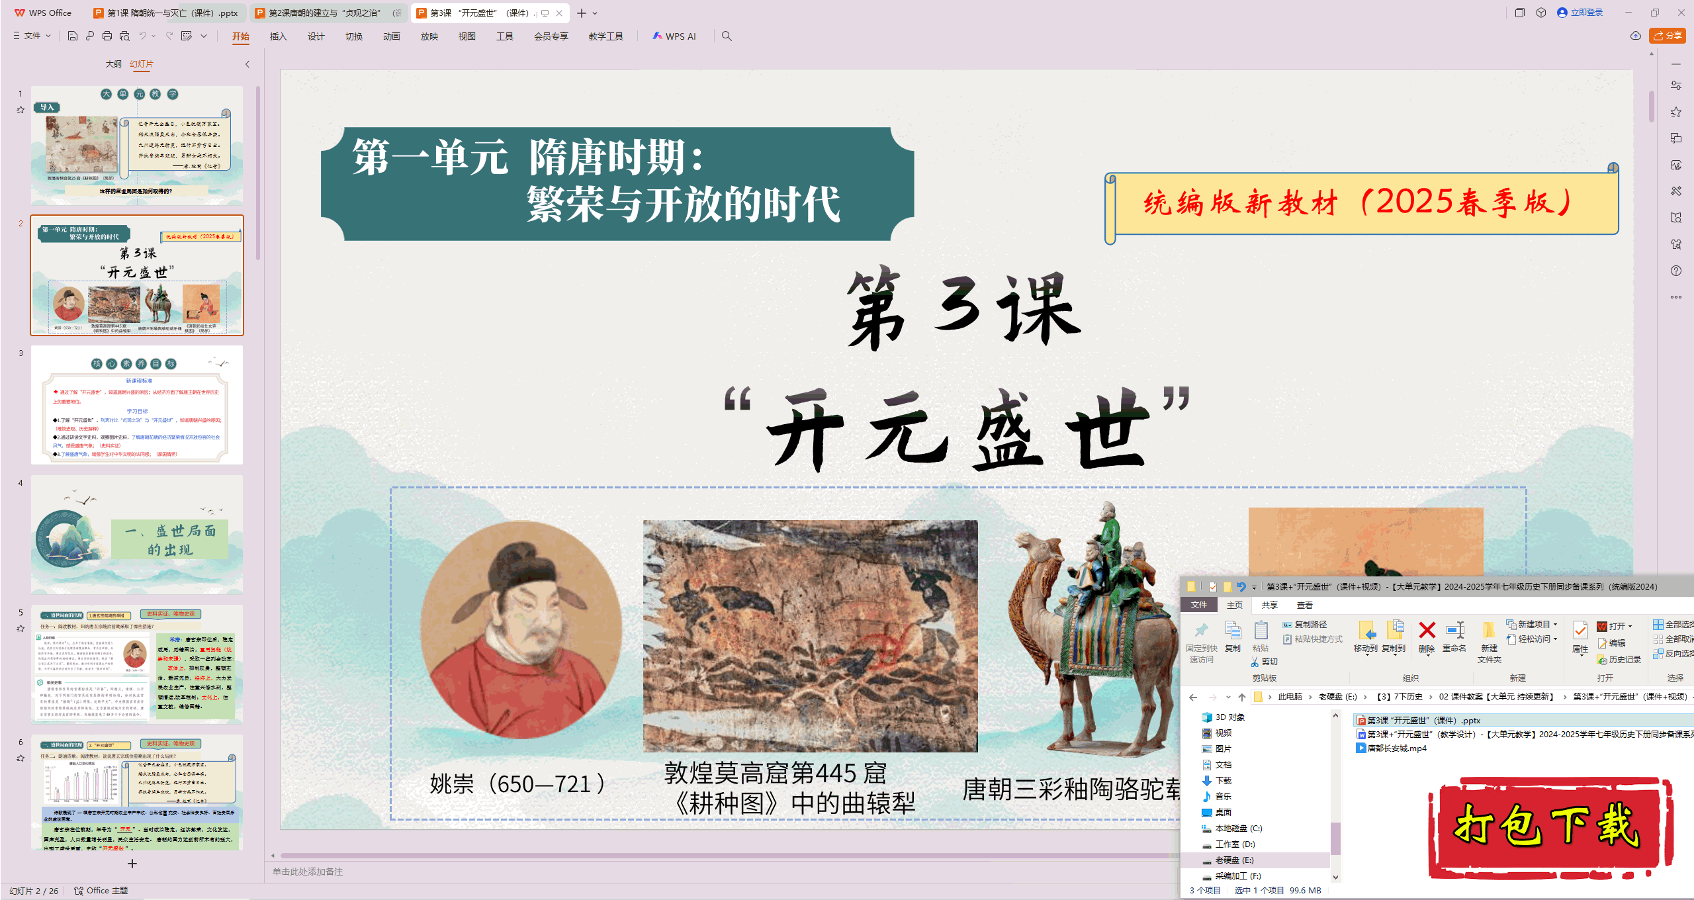Select slide 1 thumbnail

point(137,145)
